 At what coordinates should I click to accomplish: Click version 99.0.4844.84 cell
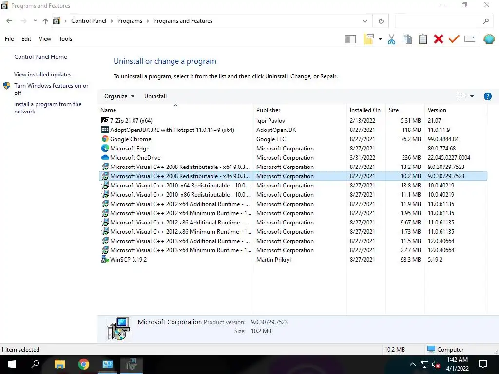coord(443,139)
